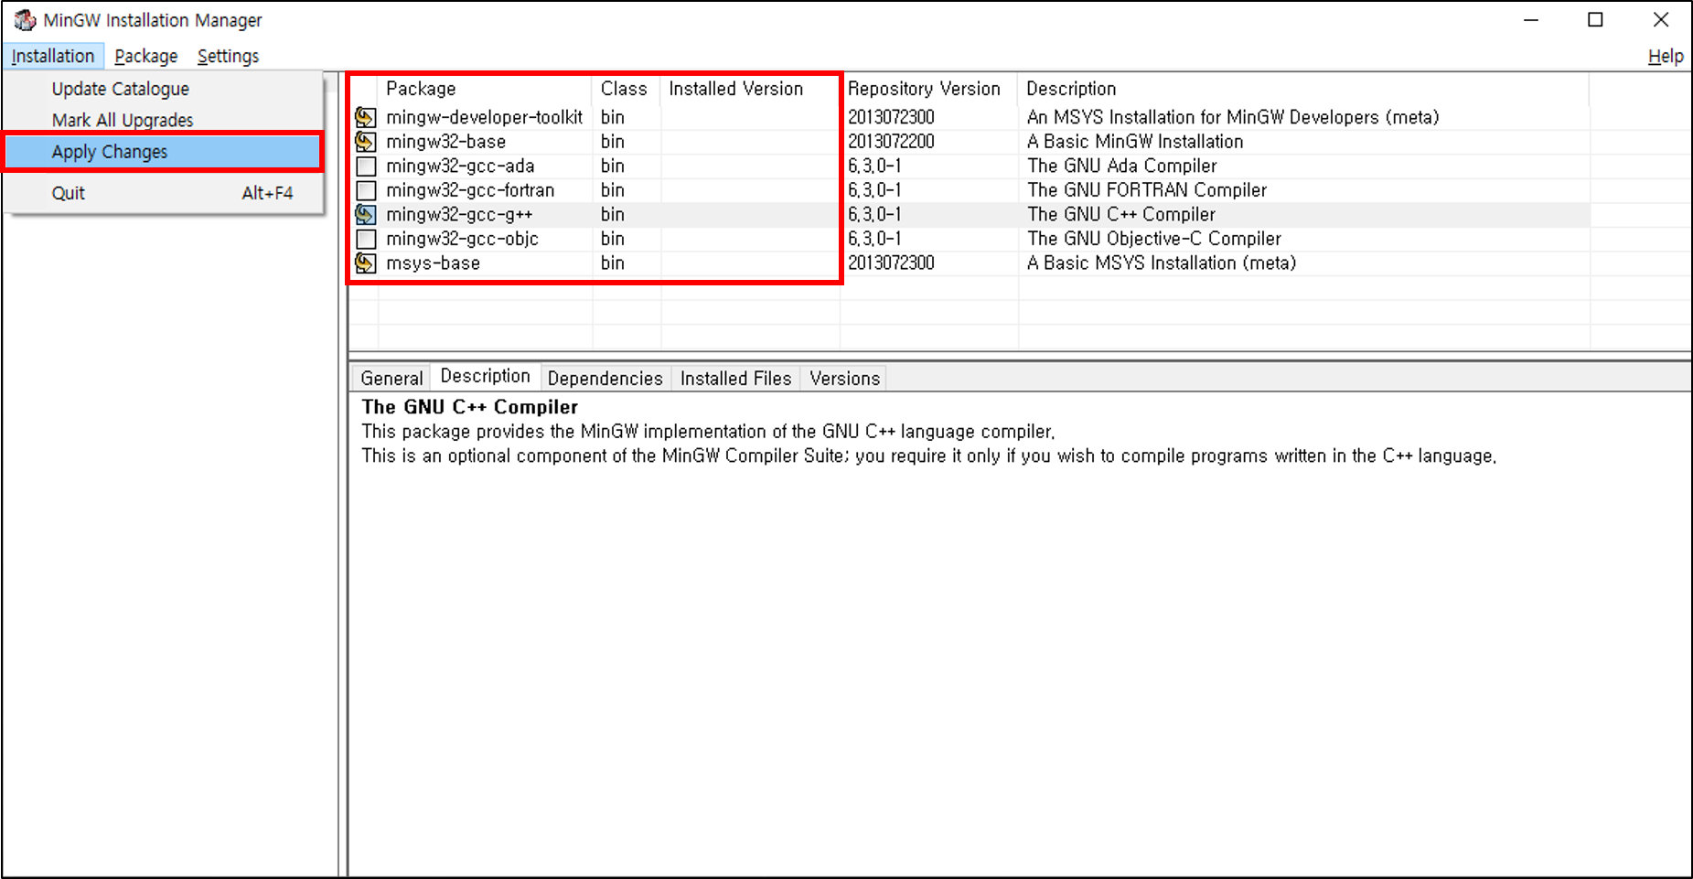
Task: Toggle install mark for mingw32-gcc-g++
Action: 366,215
